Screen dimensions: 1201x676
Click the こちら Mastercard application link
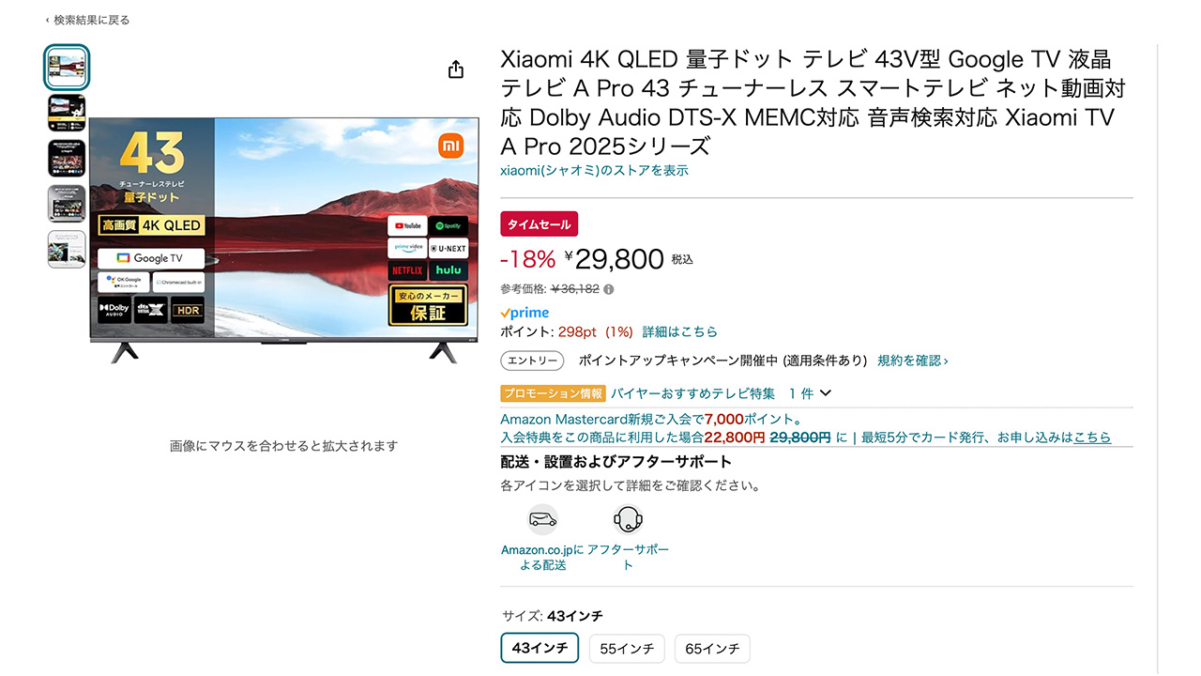pyautogui.click(x=1092, y=437)
